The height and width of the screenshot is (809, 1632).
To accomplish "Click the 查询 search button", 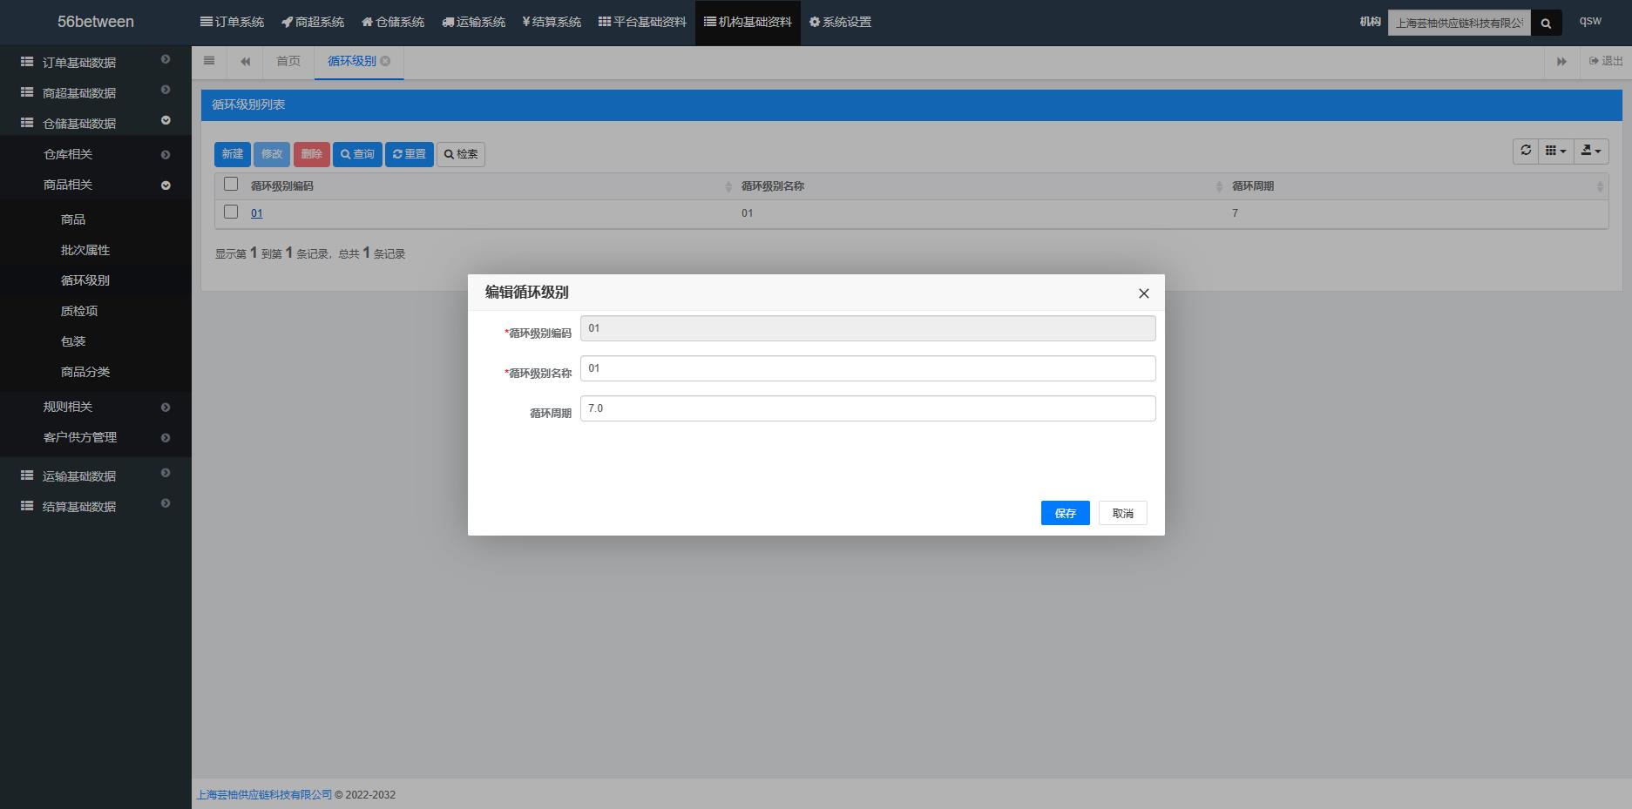I will click(x=357, y=154).
